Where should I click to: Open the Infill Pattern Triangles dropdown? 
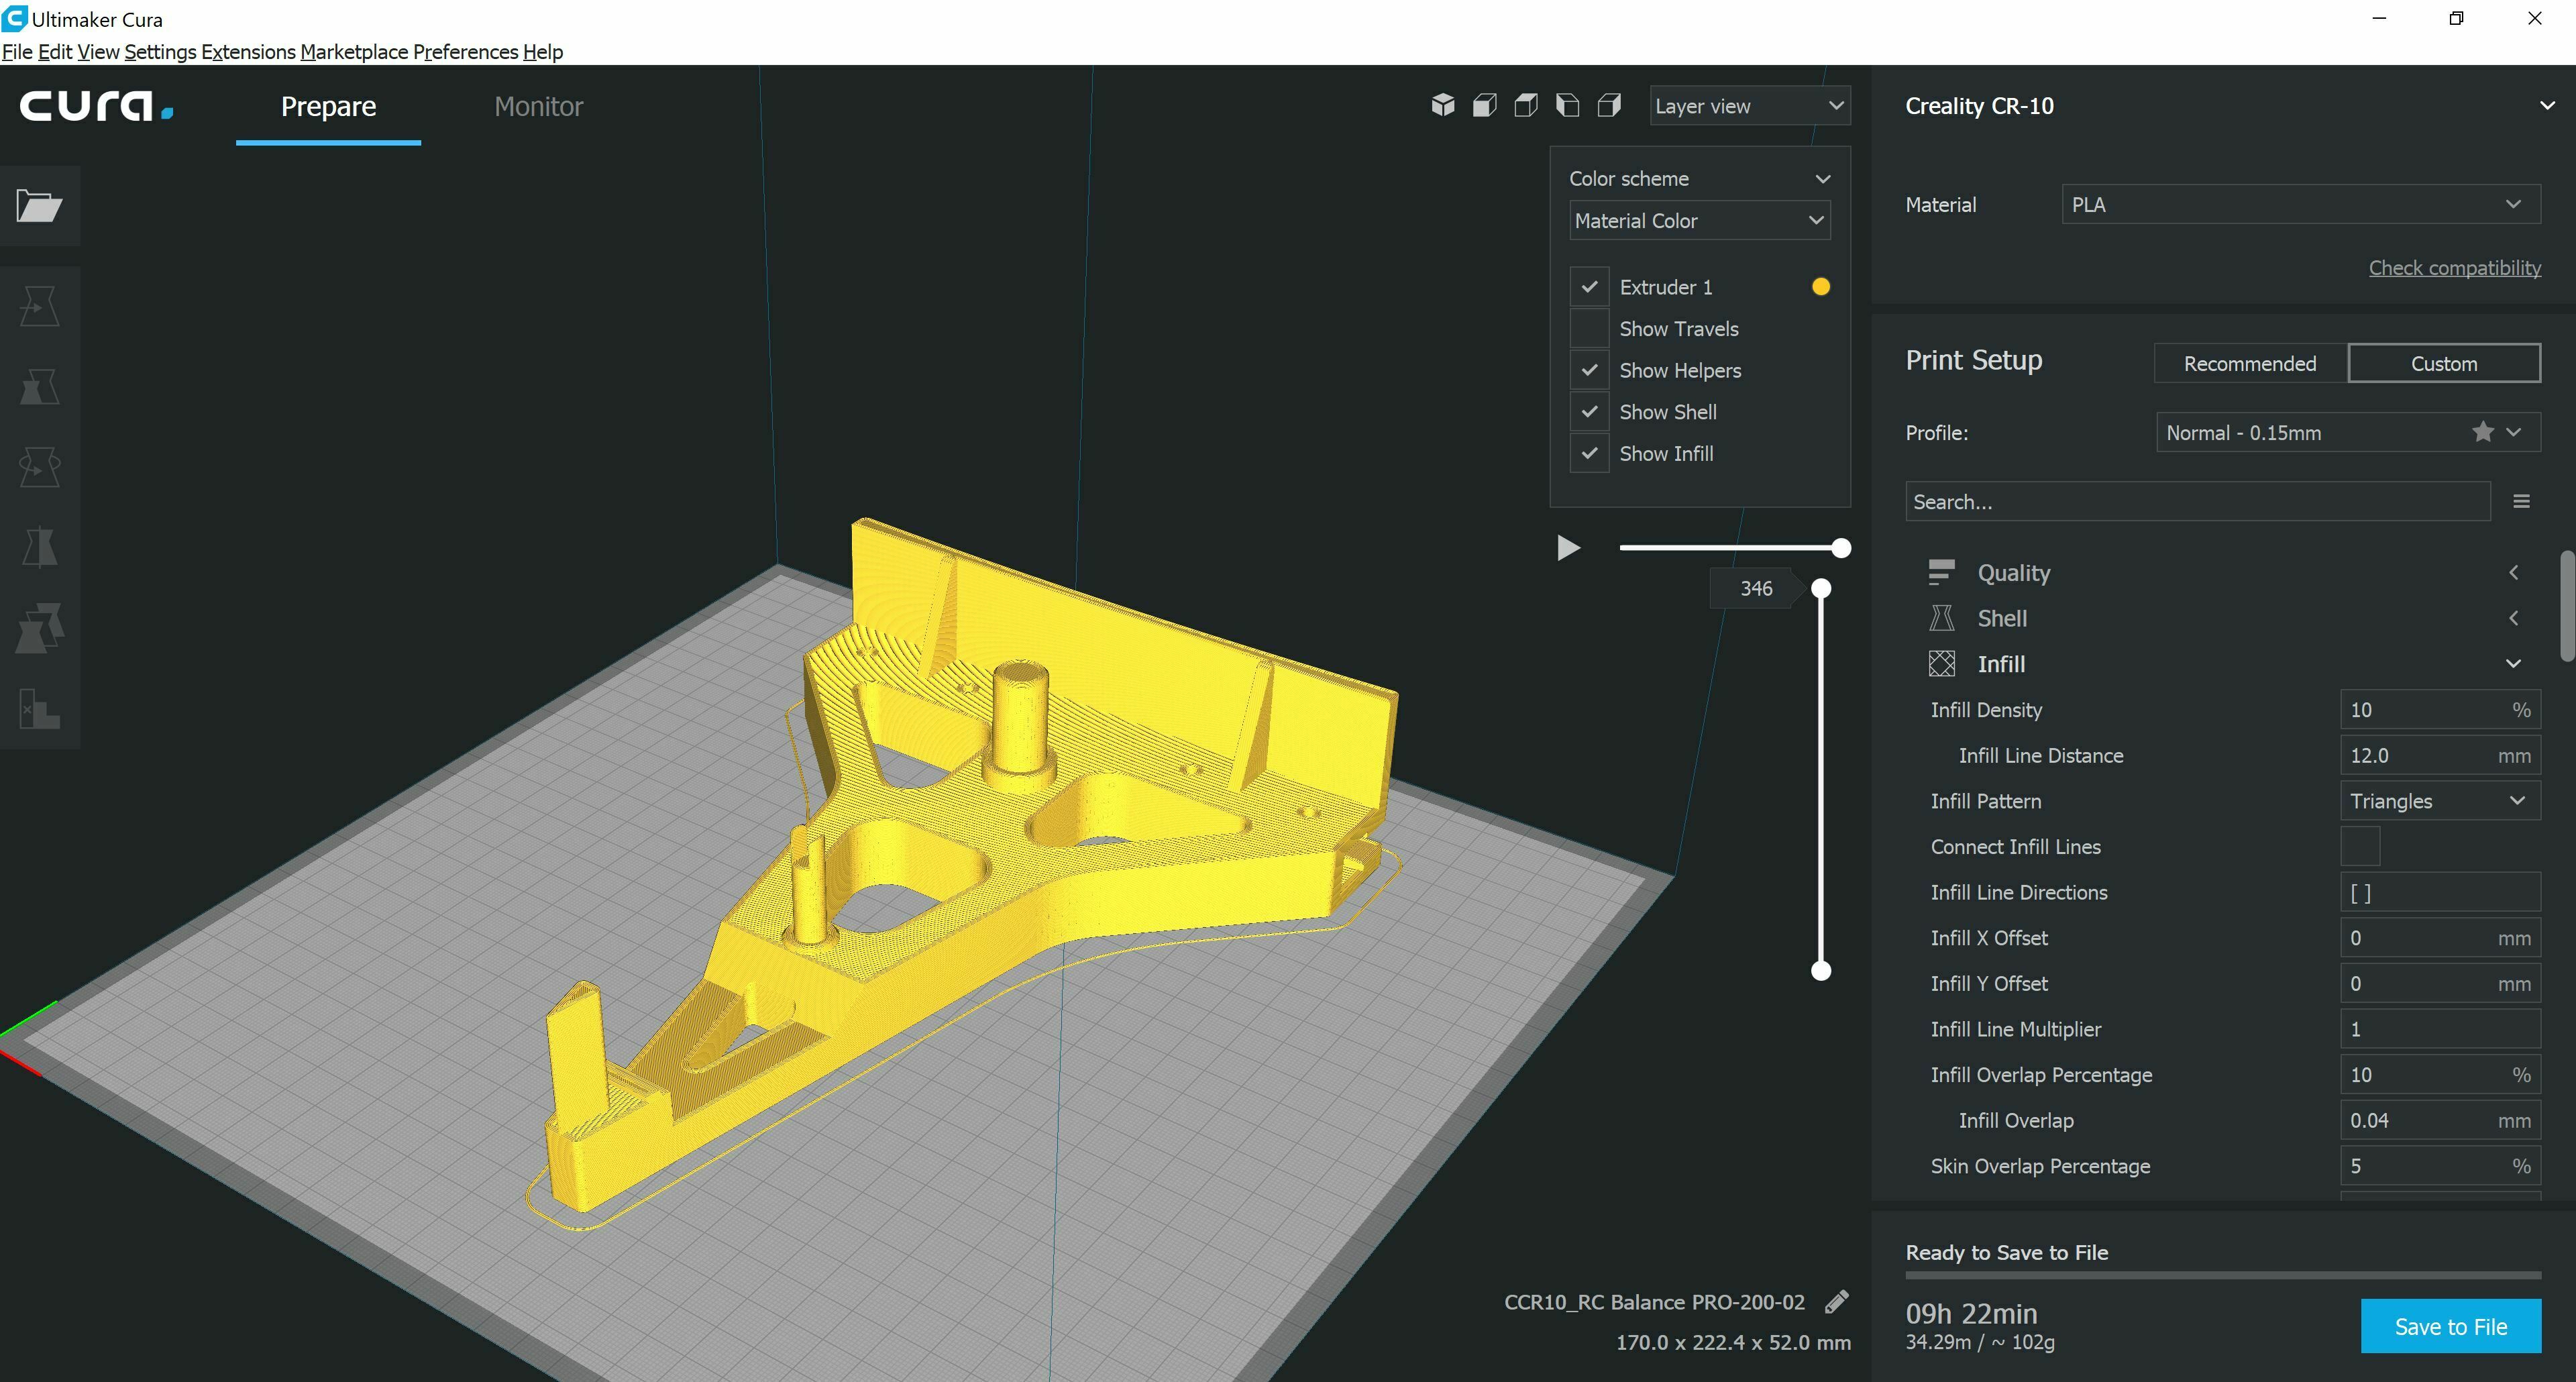pyautogui.click(x=2439, y=801)
